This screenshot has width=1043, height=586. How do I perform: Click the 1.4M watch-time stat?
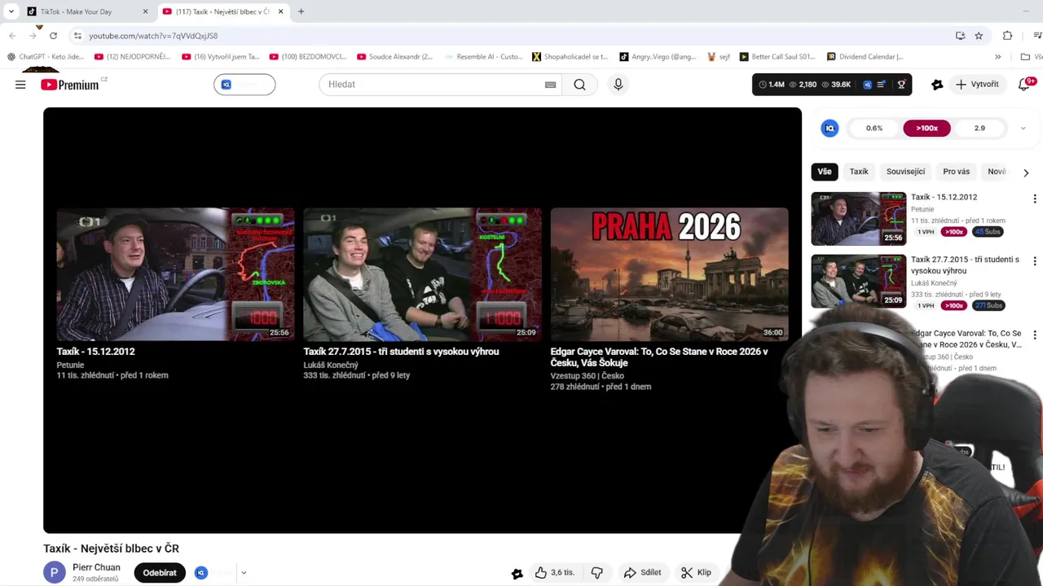772,85
